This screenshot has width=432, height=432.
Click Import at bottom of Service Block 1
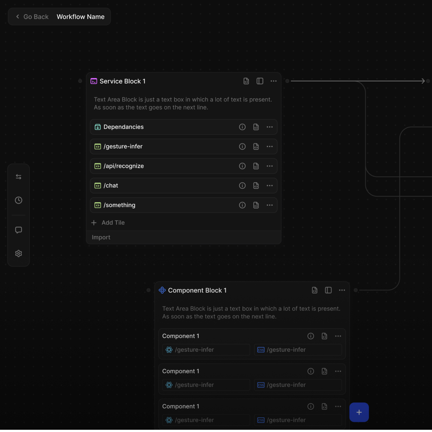tap(101, 237)
